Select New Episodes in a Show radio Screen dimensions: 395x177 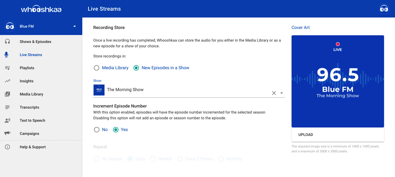[136, 68]
